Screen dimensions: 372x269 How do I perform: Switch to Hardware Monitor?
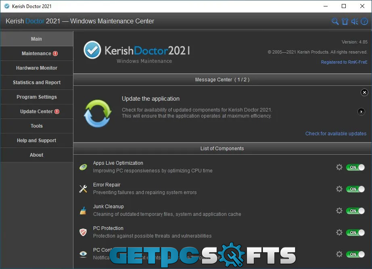tap(37, 68)
